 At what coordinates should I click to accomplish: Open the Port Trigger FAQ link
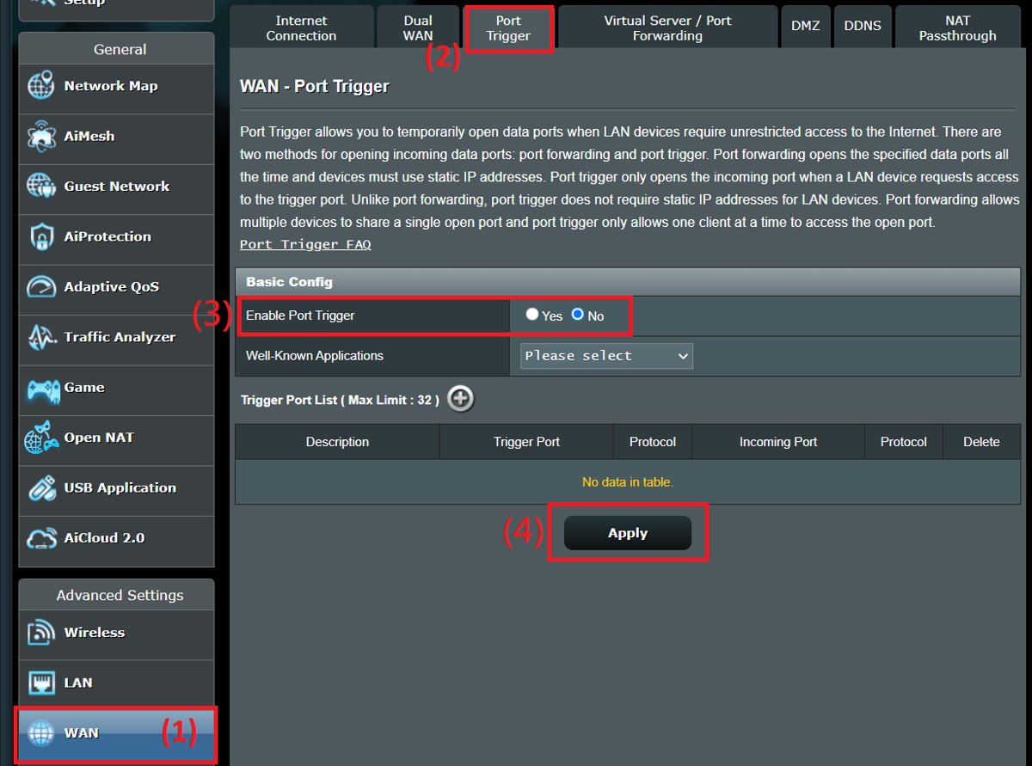[305, 244]
